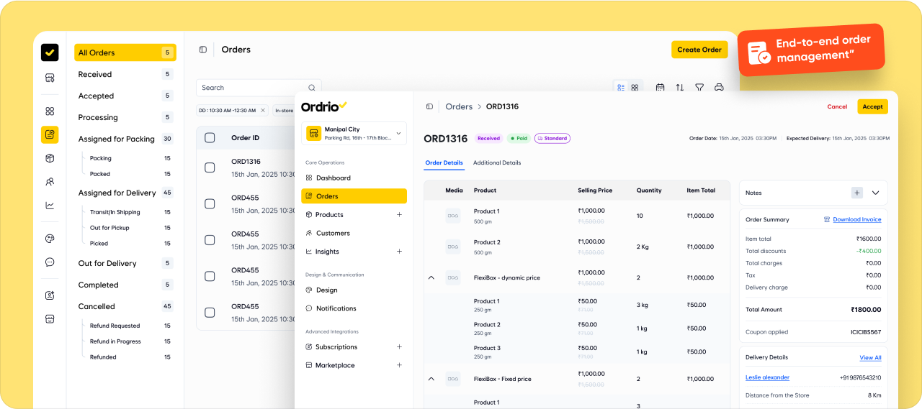Click the sort arrows icon

tap(679, 88)
